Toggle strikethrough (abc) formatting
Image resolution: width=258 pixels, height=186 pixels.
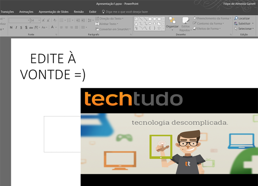point(31,27)
